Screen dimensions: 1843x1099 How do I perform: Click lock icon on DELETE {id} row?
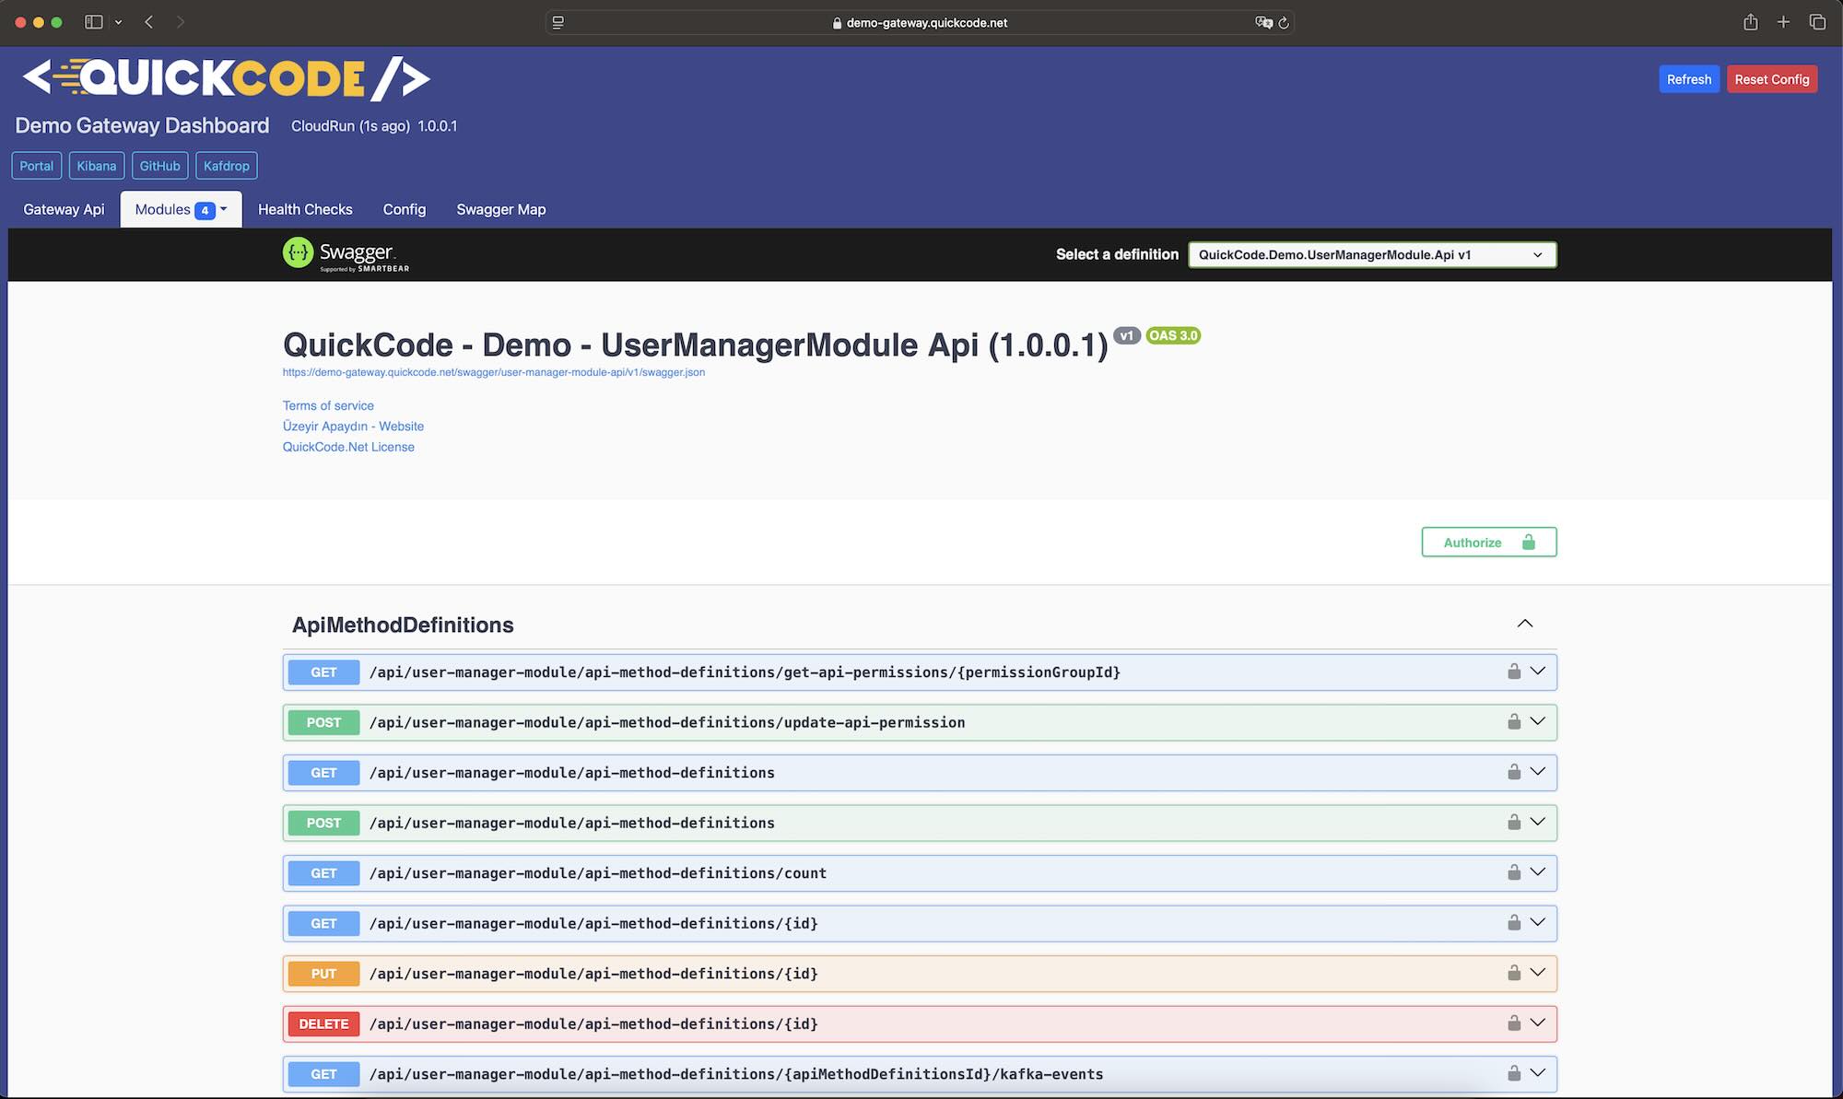(1514, 1023)
